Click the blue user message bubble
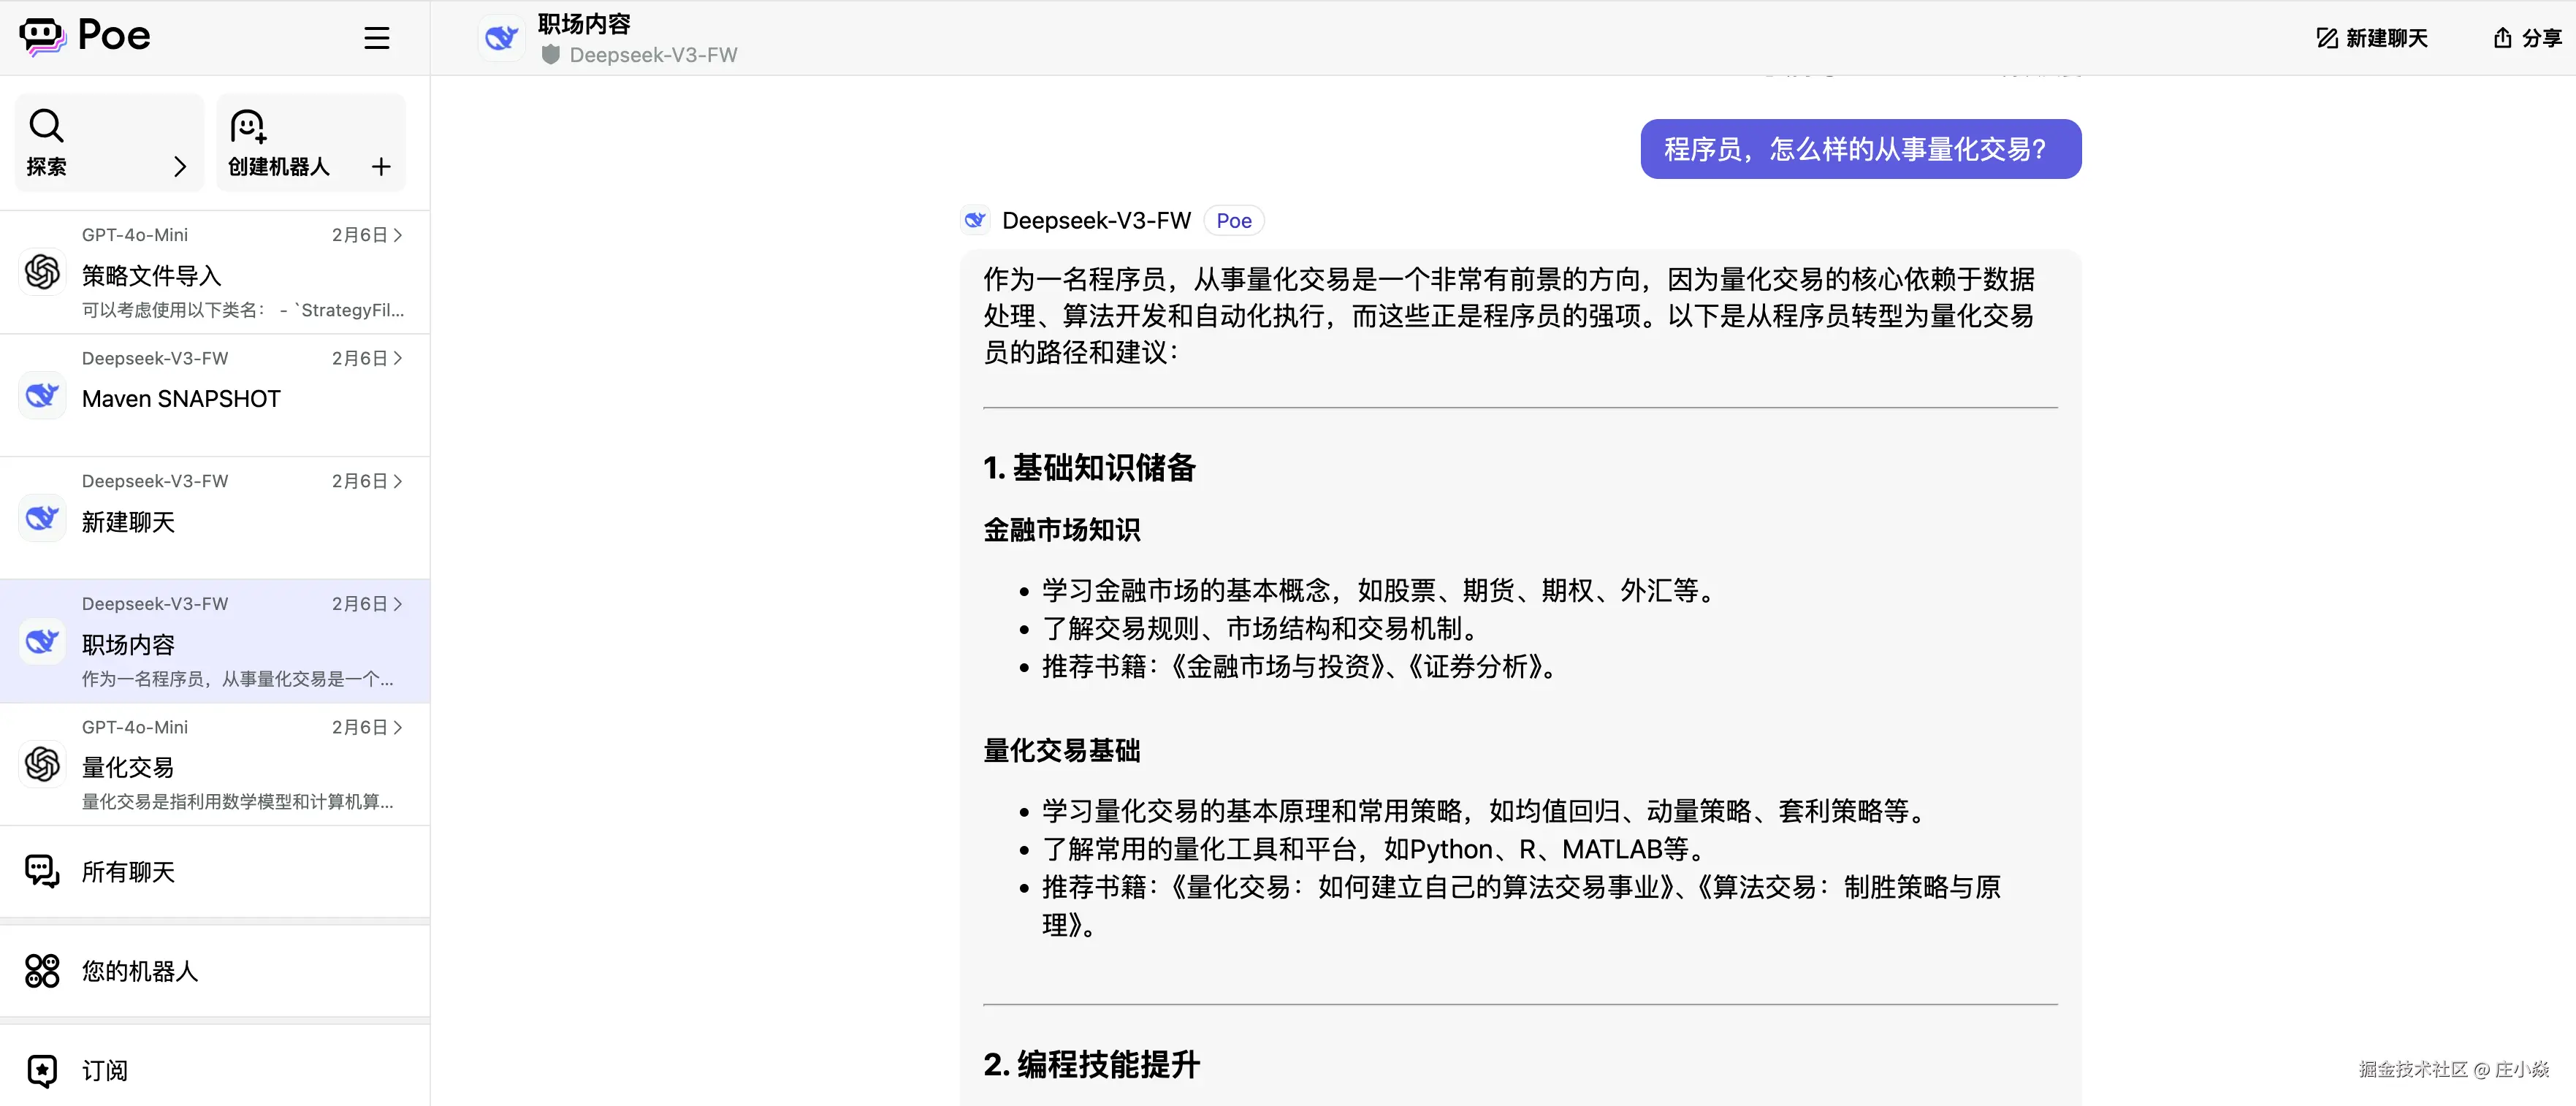The height and width of the screenshot is (1106, 2576). tap(1860, 149)
